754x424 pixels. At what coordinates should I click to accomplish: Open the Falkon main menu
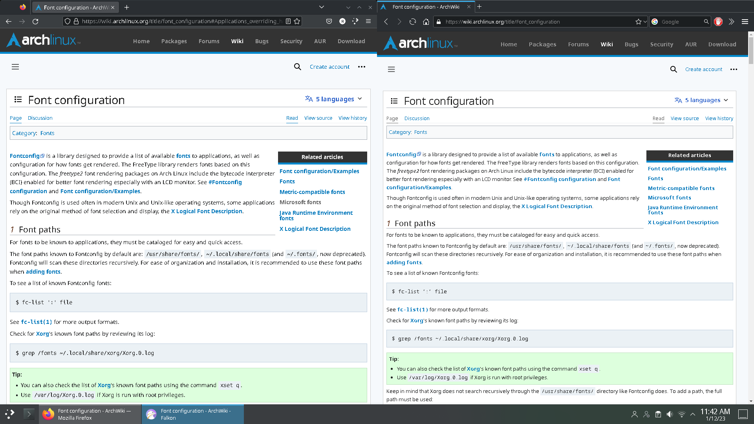(745, 22)
